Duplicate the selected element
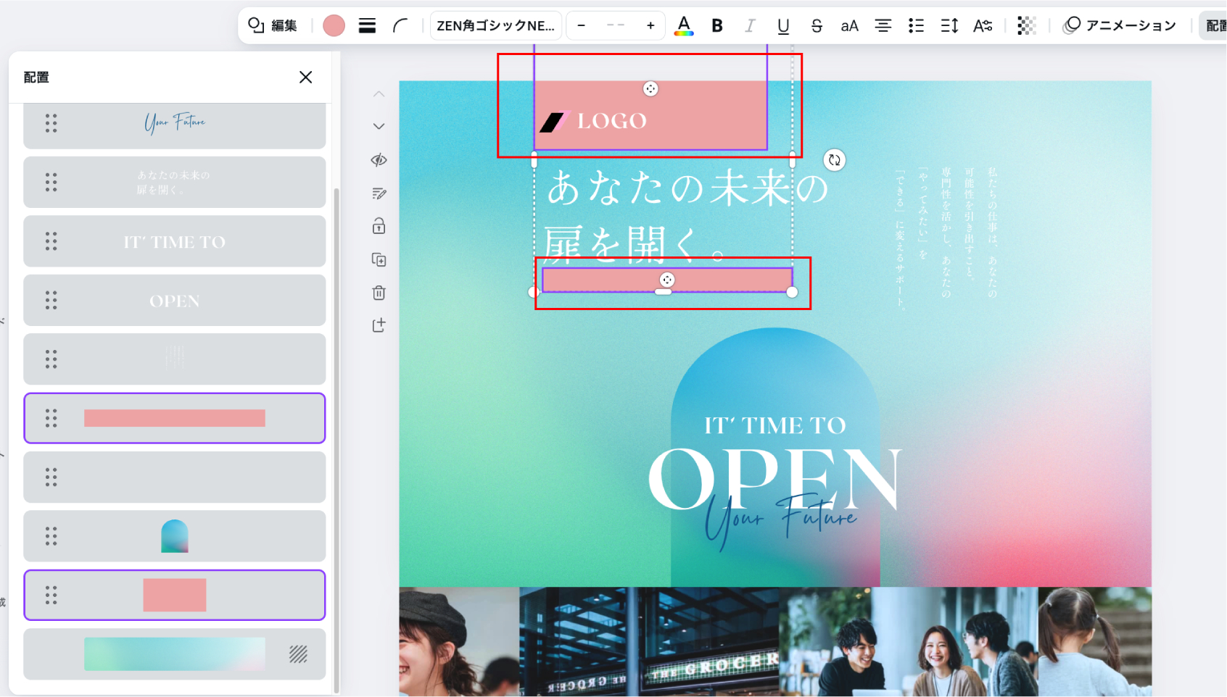The image size is (1227, 697). pyautogui.click(x=379, y=259)
